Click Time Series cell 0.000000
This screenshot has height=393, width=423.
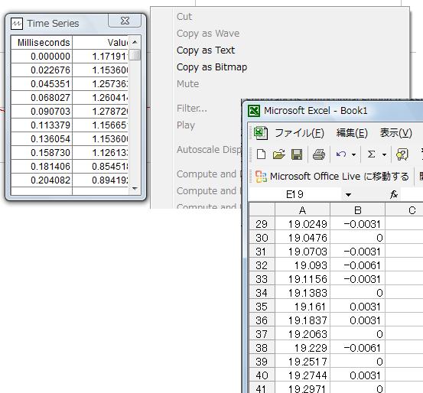coord(42,57)
